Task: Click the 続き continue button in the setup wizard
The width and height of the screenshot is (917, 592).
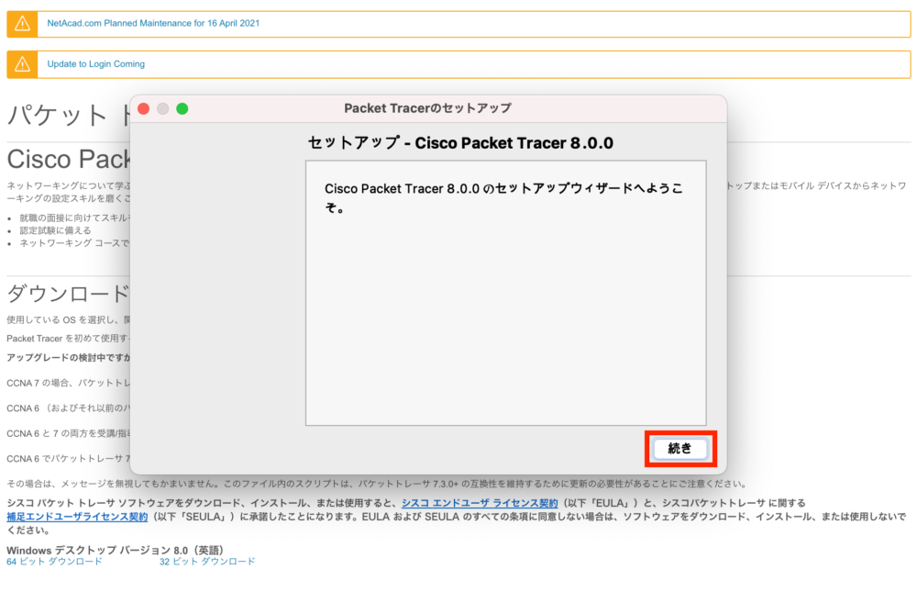Action: click(x=679, y=449)
